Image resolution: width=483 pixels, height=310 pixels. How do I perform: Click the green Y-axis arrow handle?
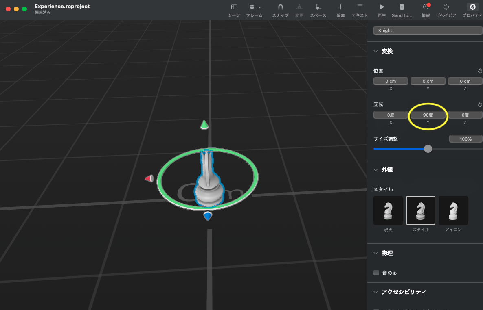pyautogui.click(x=204, y=125)
